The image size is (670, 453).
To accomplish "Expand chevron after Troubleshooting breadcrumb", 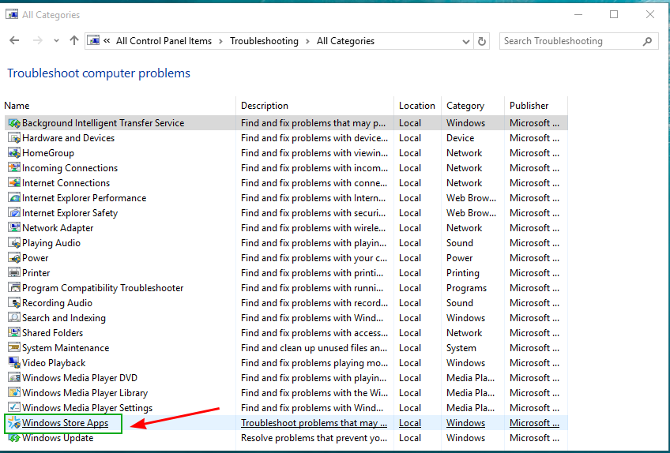I will [x=307, y=41].
